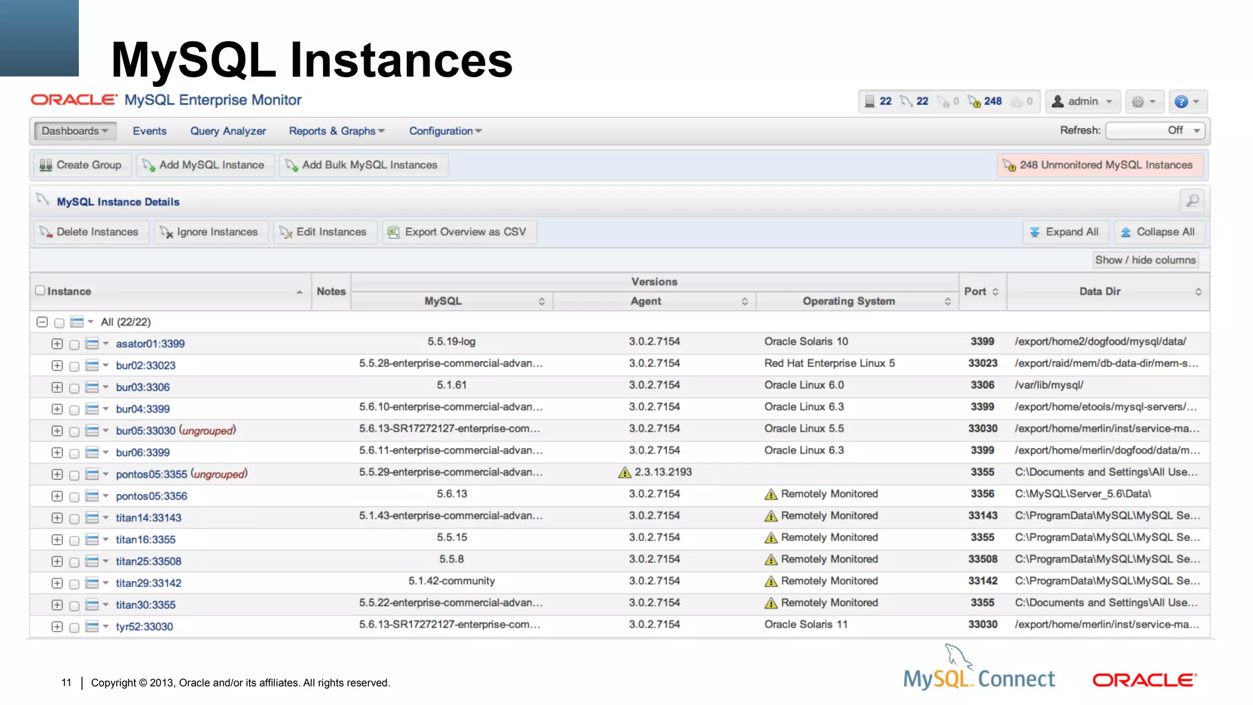Tick the checkbox for bur05:33030

(74, 432)
